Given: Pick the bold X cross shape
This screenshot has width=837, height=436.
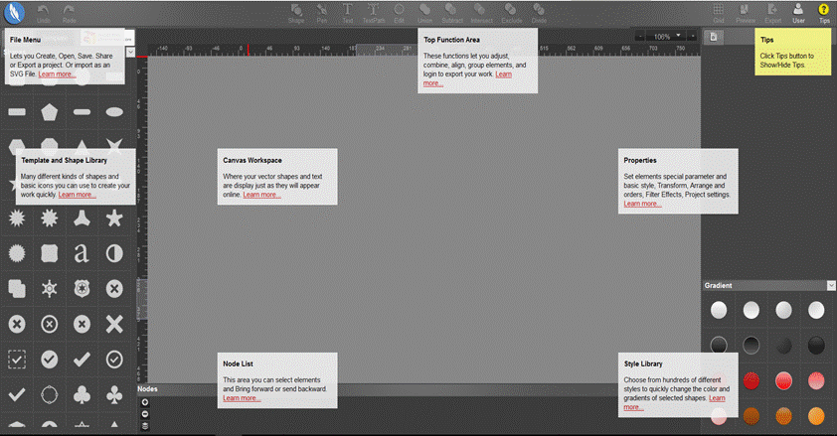Looking at the screenshot, I should point(114,324).
